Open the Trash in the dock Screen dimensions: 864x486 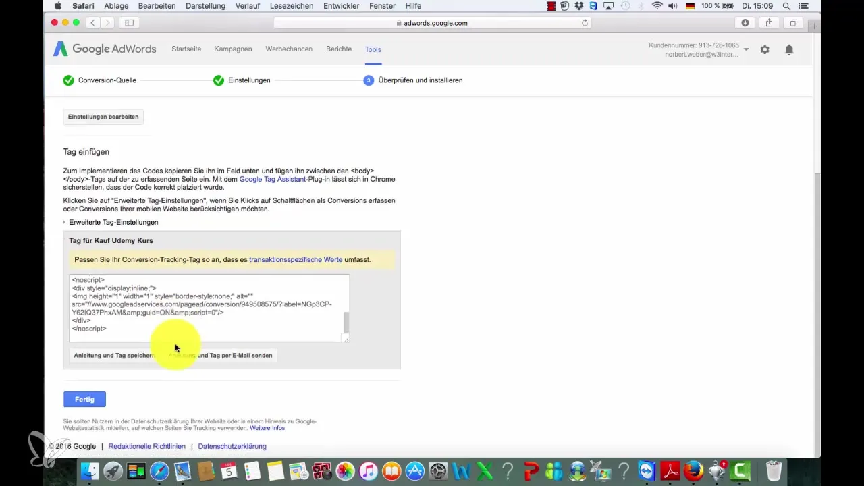pos(774,470)
